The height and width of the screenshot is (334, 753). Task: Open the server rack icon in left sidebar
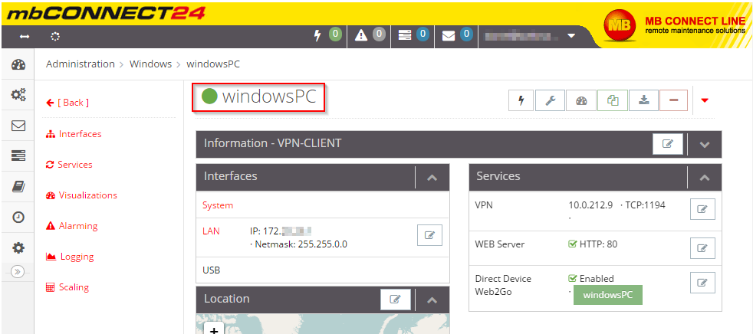click(x=18, y=156)
